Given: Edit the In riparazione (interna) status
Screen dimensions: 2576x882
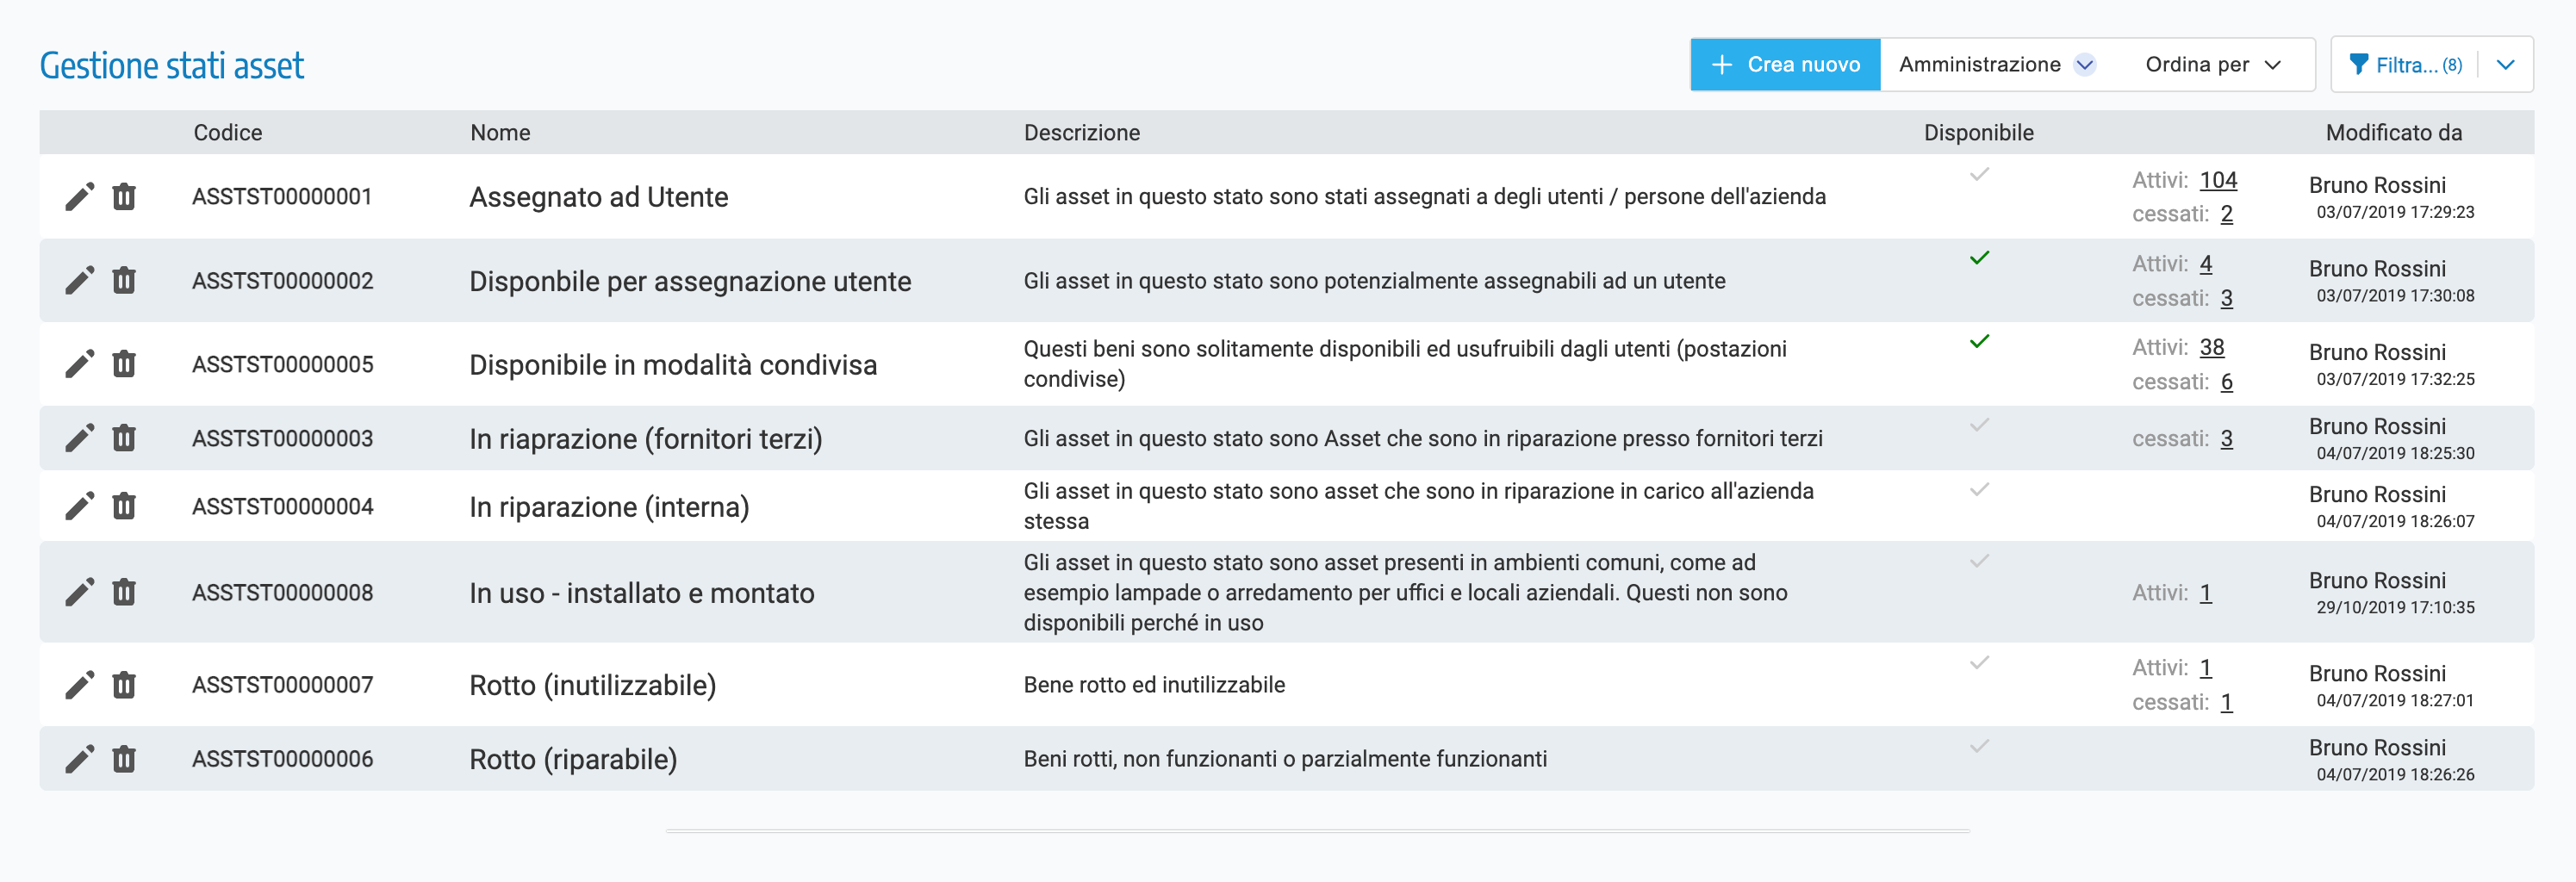Looking at the screenshot, I should click(x=79, y=506).
